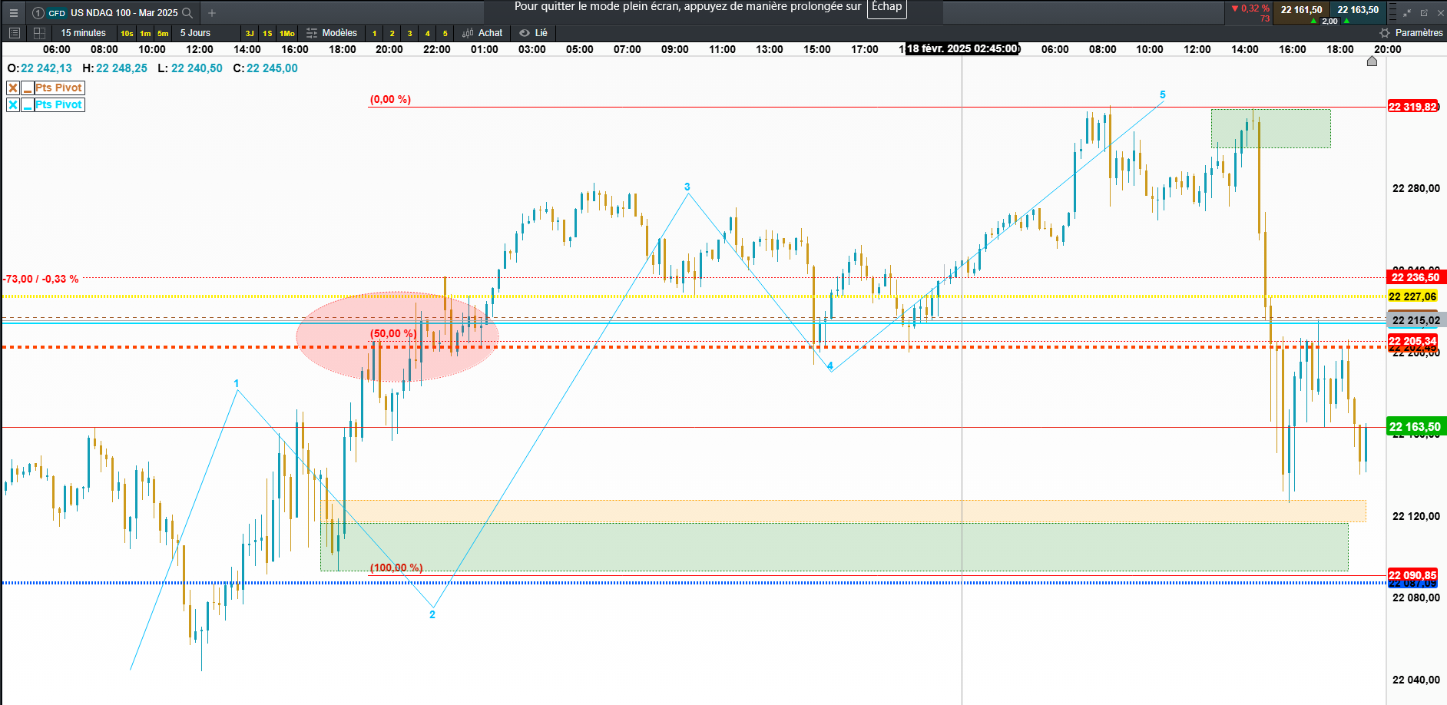Remove the orange Pts Pivot indicator

[13, 88]
